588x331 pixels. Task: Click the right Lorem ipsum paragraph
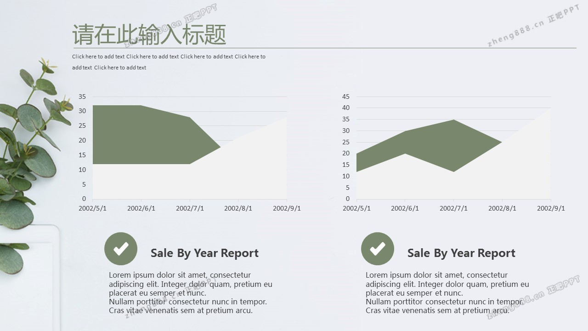[x=447, y=293]
